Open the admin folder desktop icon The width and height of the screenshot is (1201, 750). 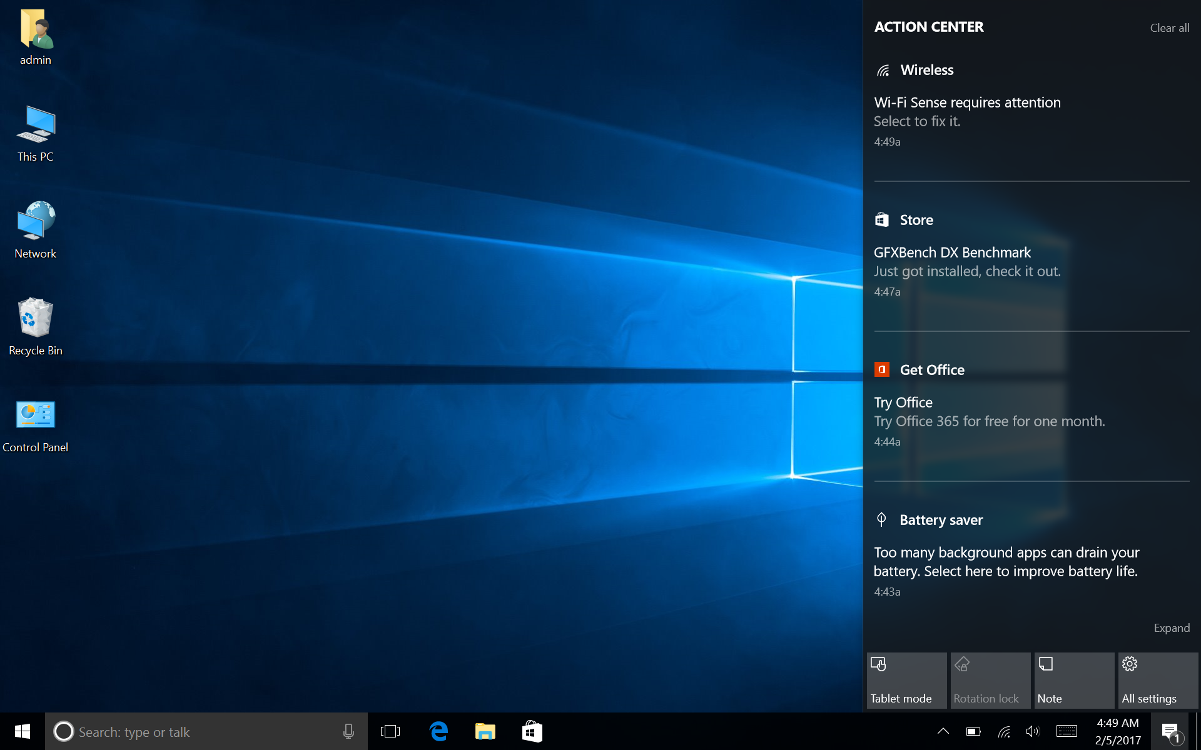[36, 37]
